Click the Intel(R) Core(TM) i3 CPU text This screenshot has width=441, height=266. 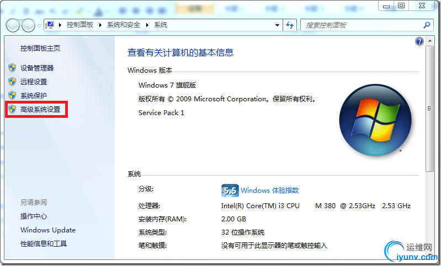[x=260, y=205]
